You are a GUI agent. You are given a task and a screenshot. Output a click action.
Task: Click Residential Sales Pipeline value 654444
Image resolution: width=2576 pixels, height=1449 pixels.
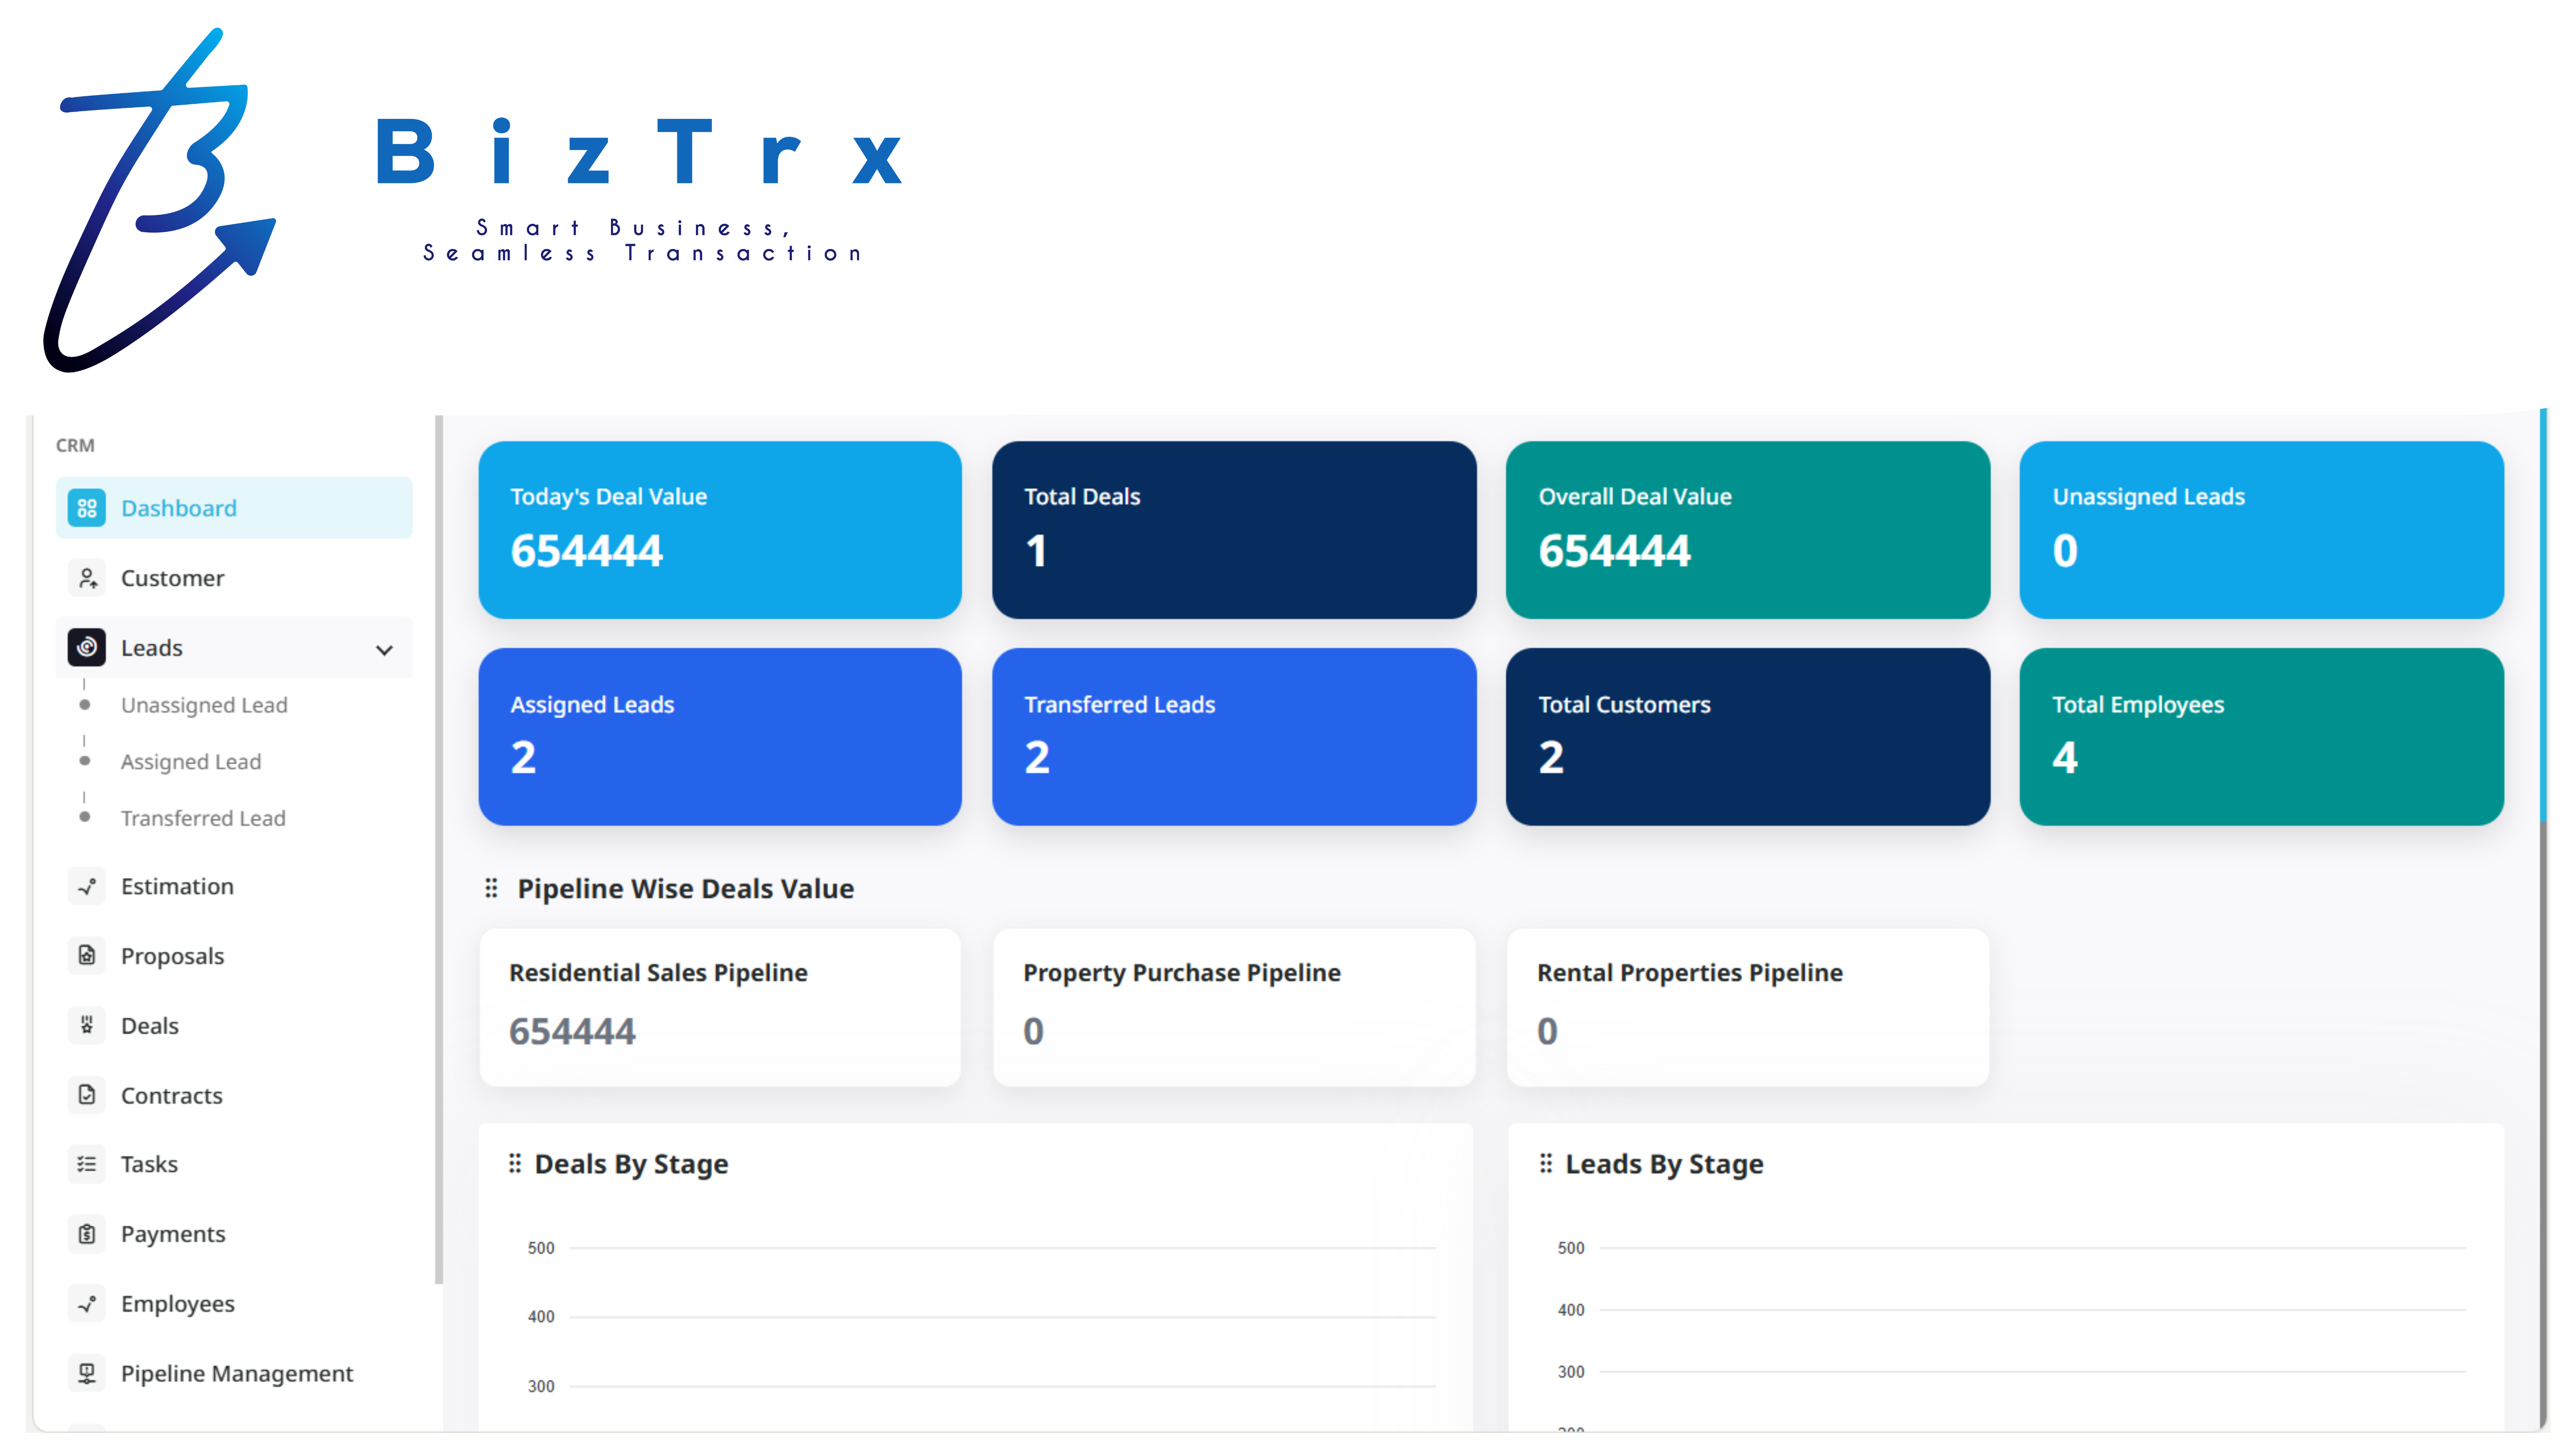pyautogui.click(x=572, y=1031)
